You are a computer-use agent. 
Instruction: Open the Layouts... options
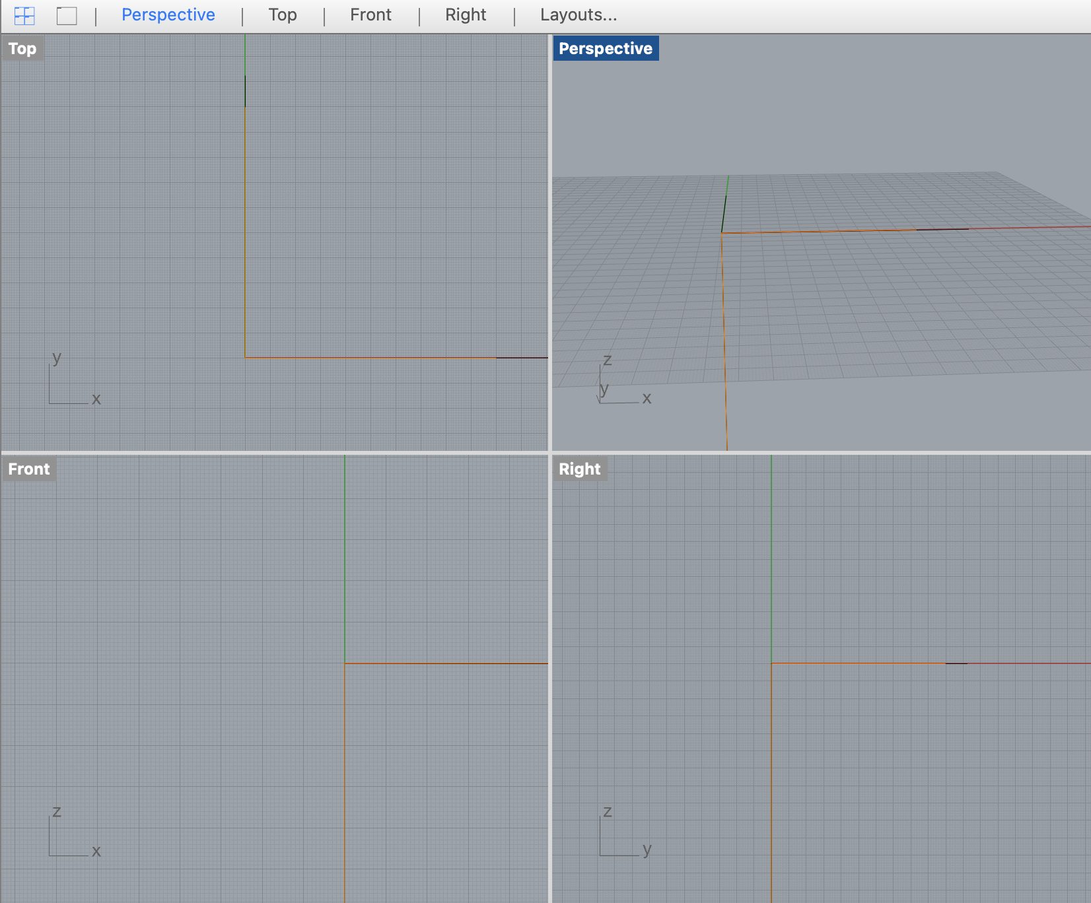point(578,15)
